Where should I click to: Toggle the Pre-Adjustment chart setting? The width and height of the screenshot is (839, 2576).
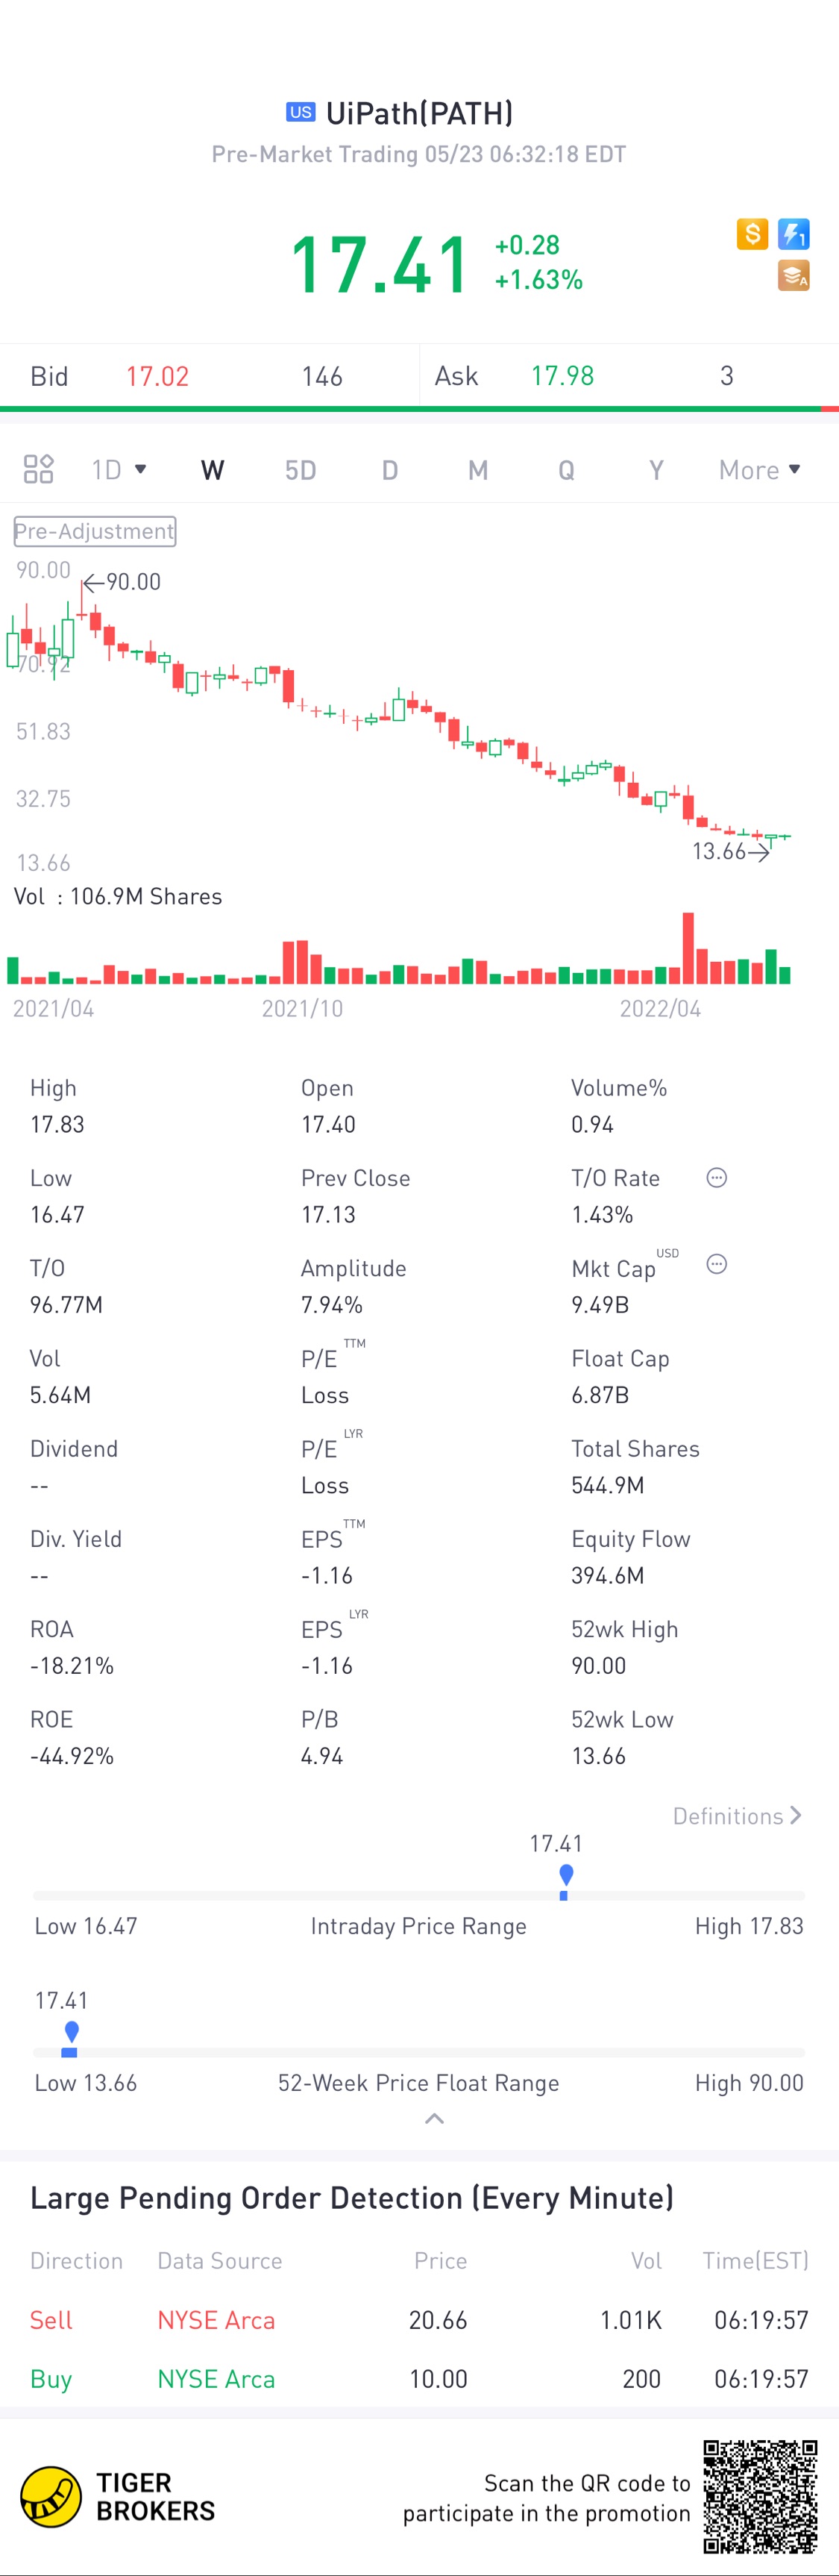(95, 531)
